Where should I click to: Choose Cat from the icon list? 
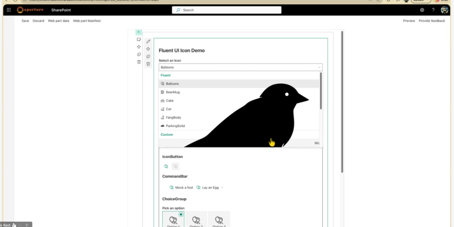point(239,109)
